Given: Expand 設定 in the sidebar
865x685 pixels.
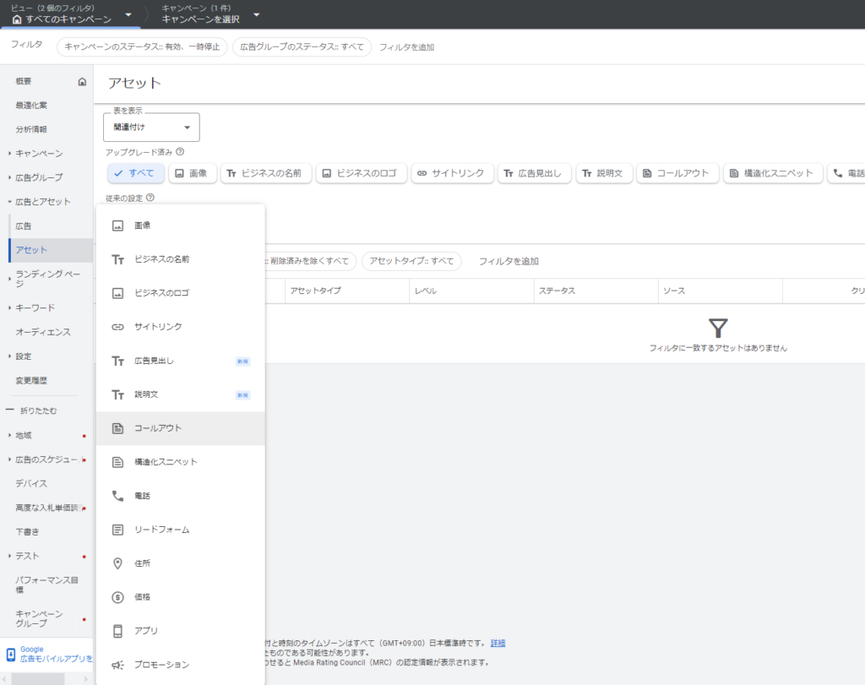Looking at the screenshot, I should click(x=10, y=356).
